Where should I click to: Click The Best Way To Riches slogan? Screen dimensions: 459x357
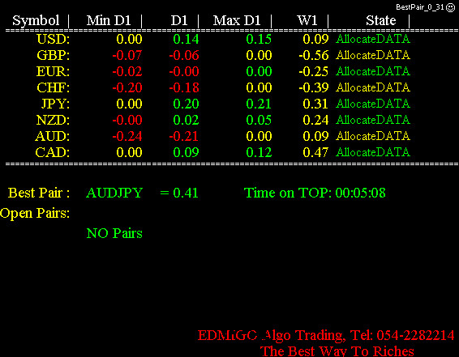[x=337, y=351]
